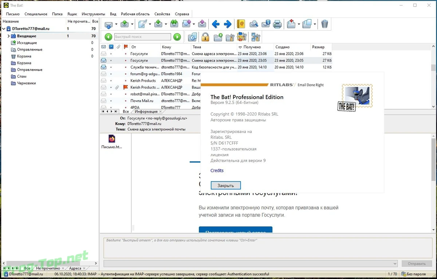Viewport: 437px width, 279px height.
Task: Click the Быстрый поиск search field
Action: click(142, 37)
